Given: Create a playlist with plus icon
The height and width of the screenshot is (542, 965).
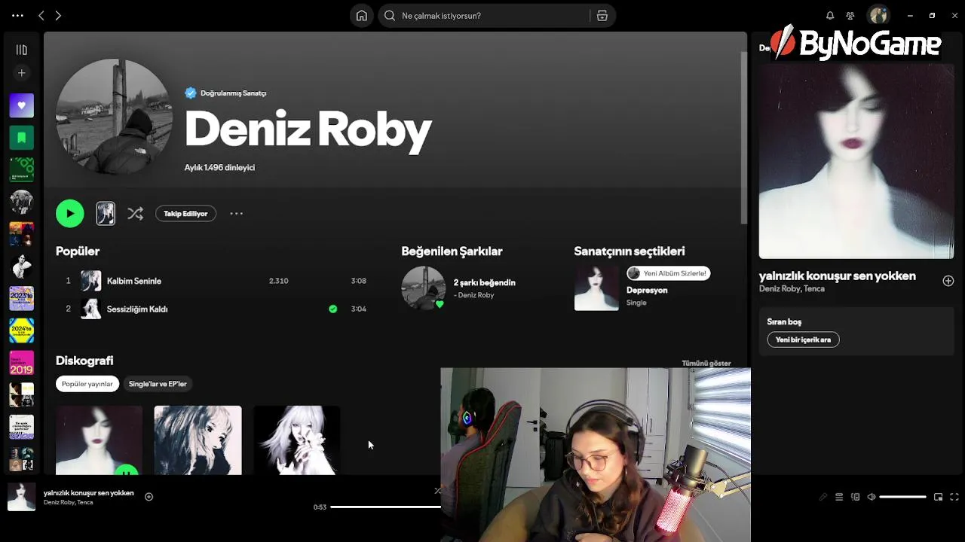Looking at the screenshot, I should point(22,73).
